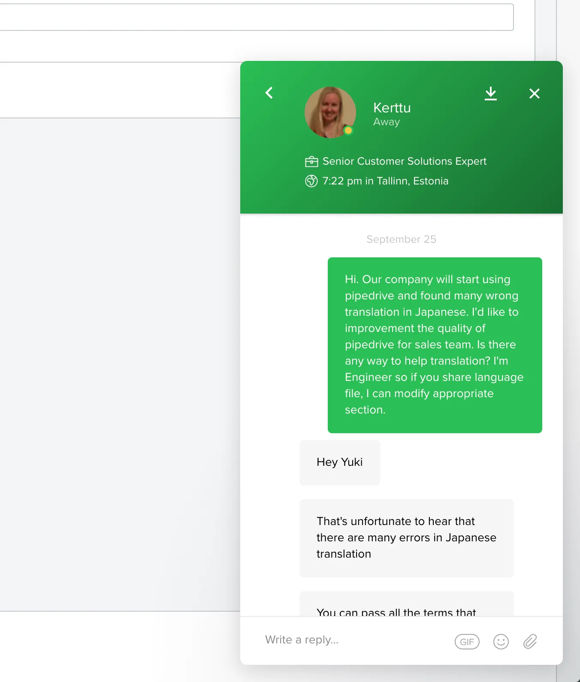
Task: Click the 'That's unfortunate to hear' reply
Action: coord(406,537)
